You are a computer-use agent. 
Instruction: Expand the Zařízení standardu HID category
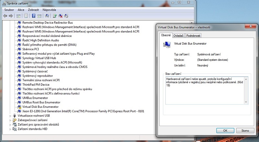pyautogui.click(x=10, y=129)
